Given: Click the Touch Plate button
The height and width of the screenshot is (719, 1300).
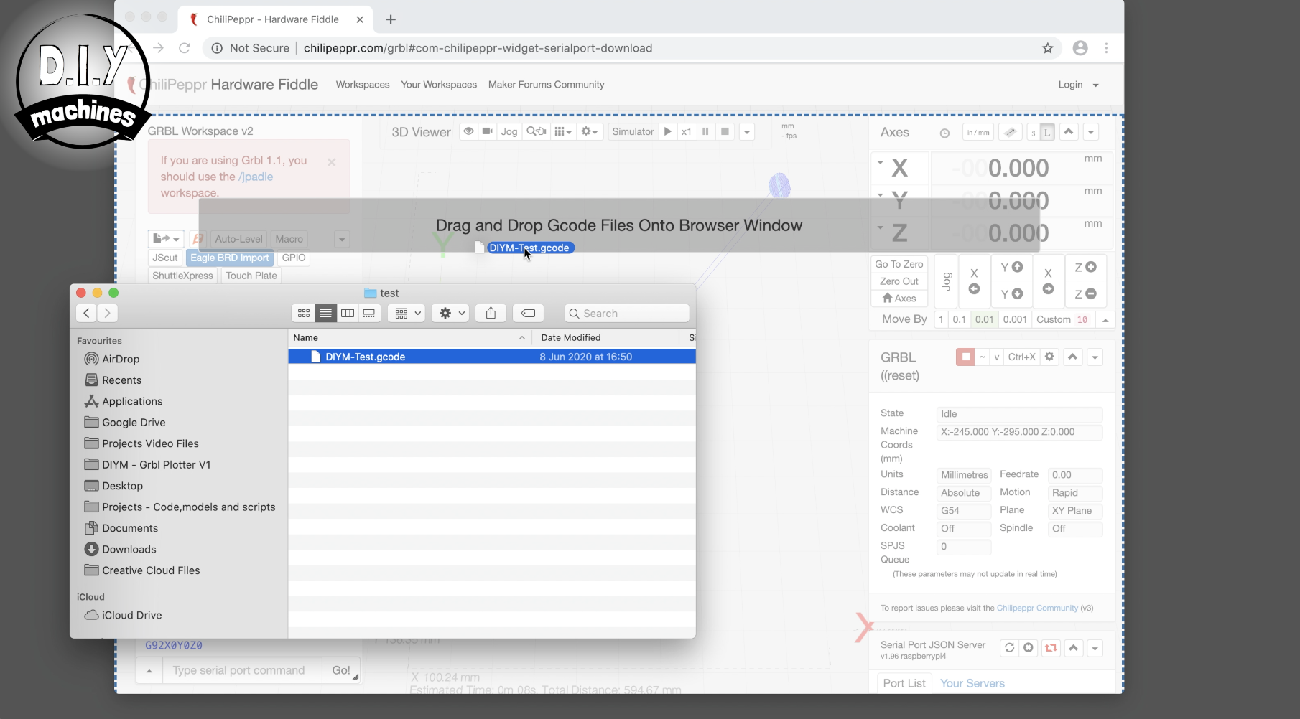Looking at the screenshot, I should click(251, 276).
